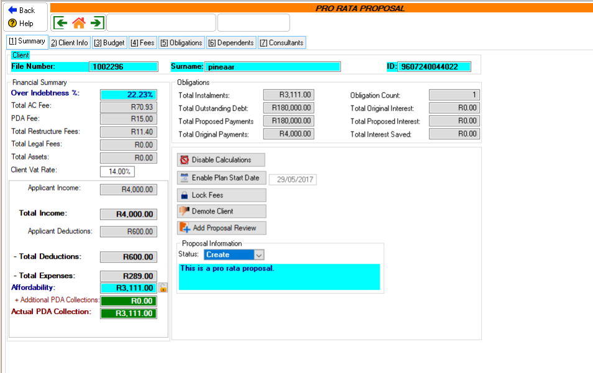Open Help using the question mark icon
Viewport: 593px width, 373px height.
12,24
